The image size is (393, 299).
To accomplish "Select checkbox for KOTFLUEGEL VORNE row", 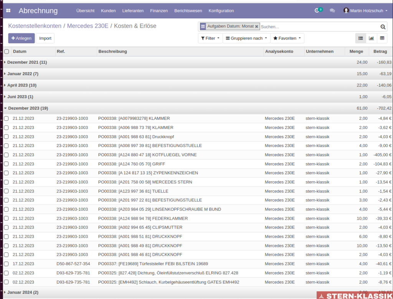I will coord(6,155).
